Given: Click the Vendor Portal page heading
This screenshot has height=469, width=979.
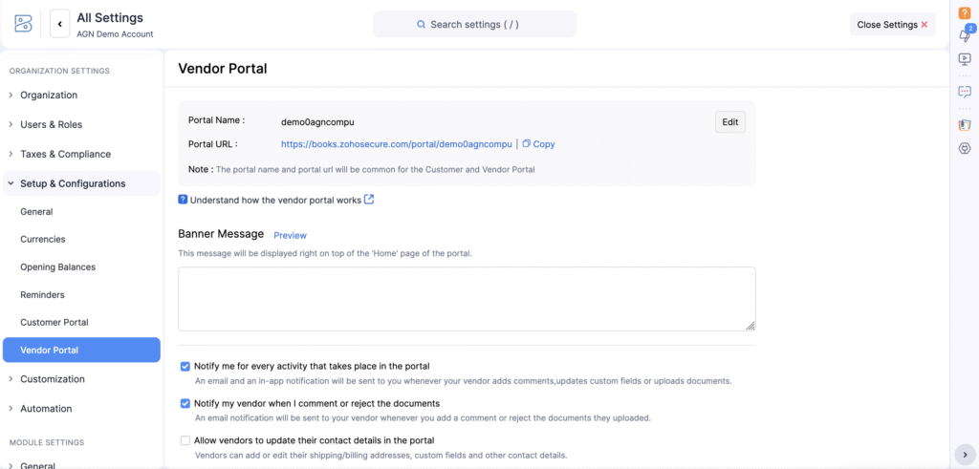Looking at the screenshot, I should tap(222, 69).
